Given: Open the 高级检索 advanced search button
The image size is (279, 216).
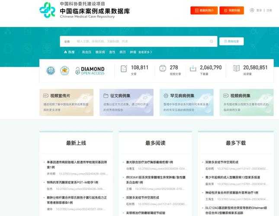Looking at the screenshot, I should [x=231, y=41].
